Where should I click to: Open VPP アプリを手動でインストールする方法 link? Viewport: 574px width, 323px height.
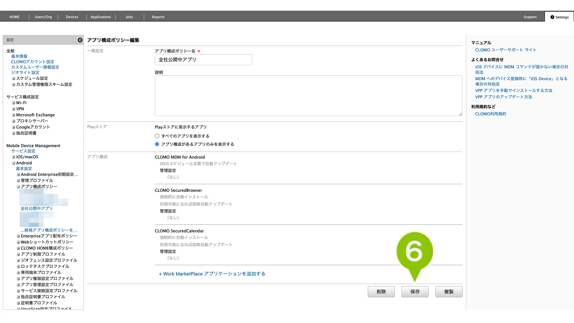514,90
